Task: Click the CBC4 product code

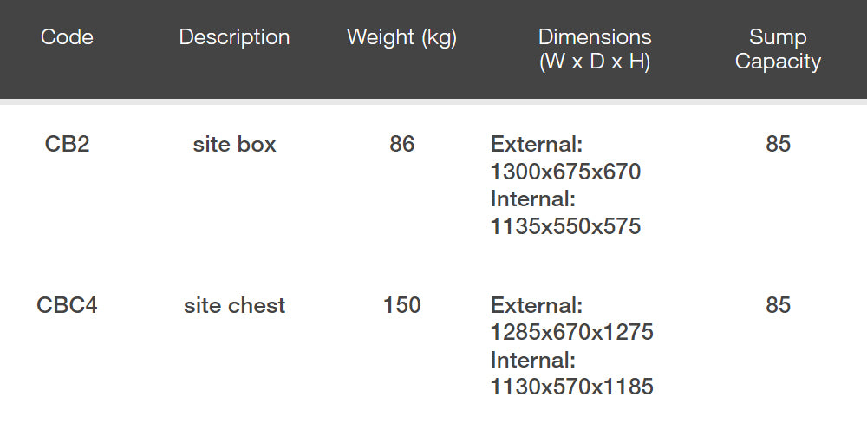Action: point(67,305)
